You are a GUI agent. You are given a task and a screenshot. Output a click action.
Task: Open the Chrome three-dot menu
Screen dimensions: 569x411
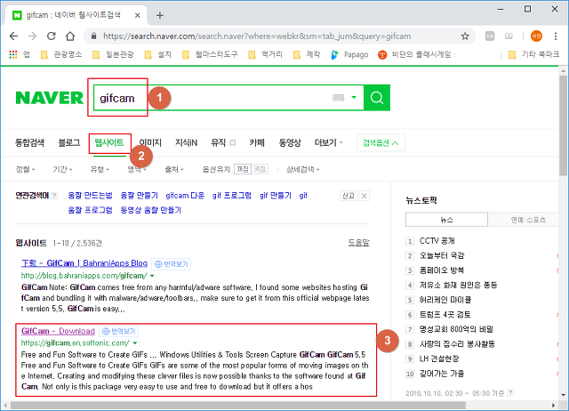pyautogui.click(x=556, y=36)
